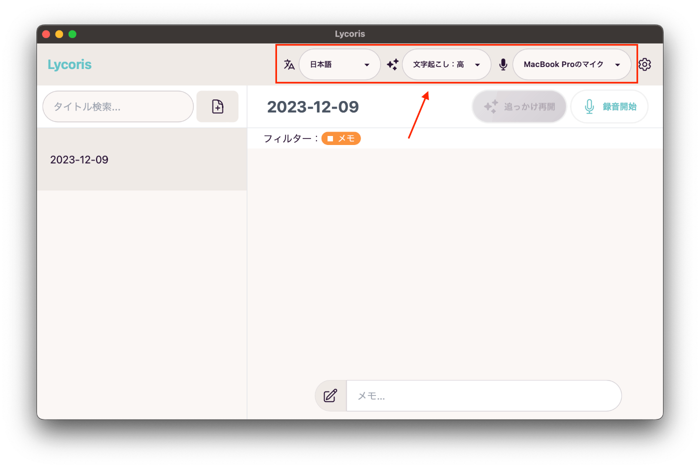Screen dimensions: 700x468
Task: Expand the 文字起こし:高 quality dropdown
Action: click(x=446, y=64)
